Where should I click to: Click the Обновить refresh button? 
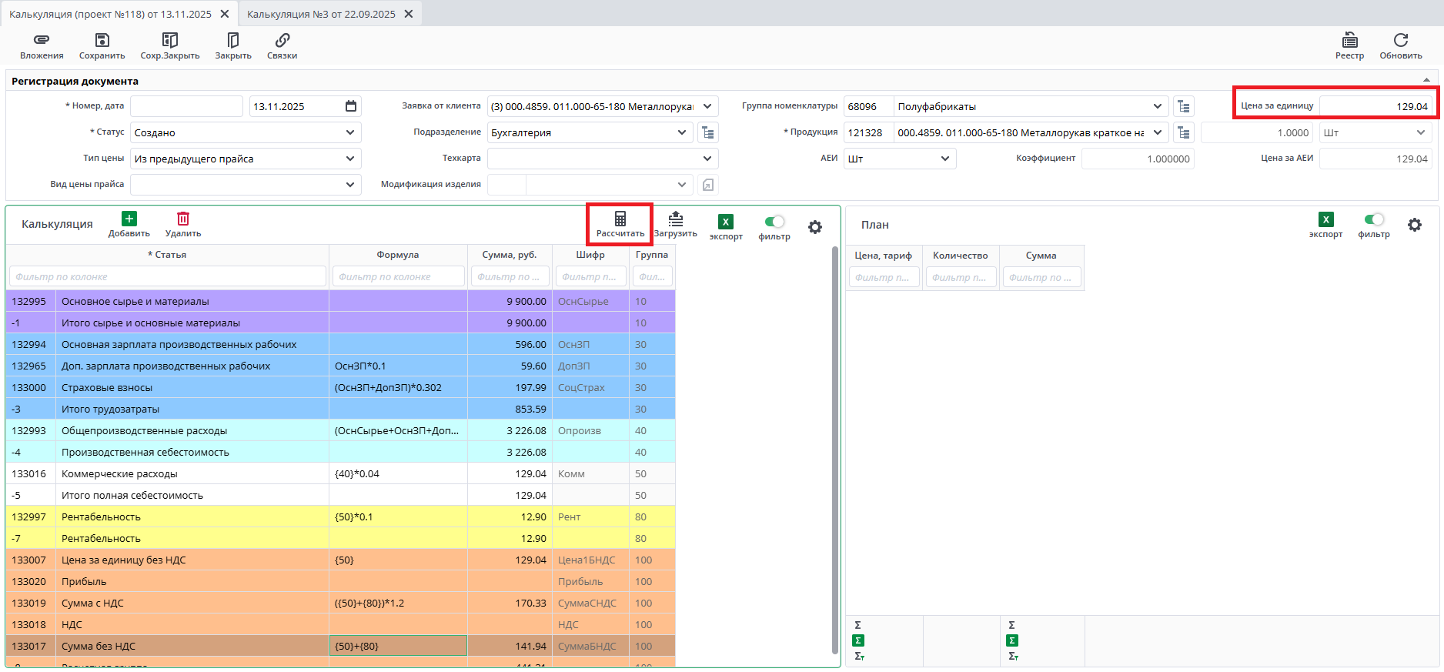pyautogui.click(x=1400, y=40)
